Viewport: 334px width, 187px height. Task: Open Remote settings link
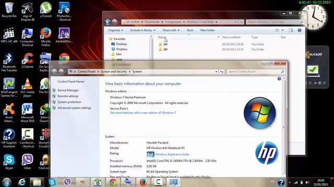[x=68, y=96]
